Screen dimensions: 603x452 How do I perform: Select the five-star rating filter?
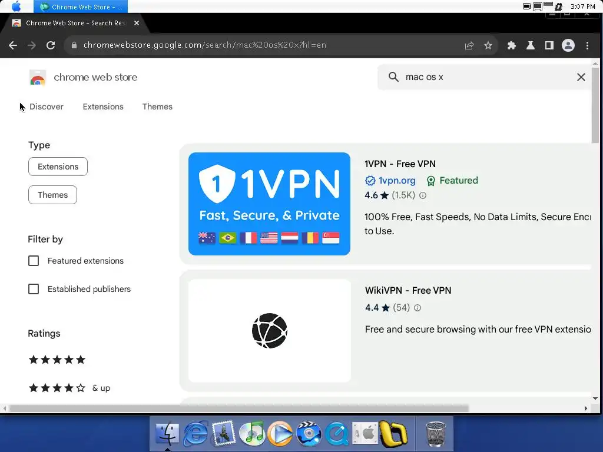click(x=57, y=360)
